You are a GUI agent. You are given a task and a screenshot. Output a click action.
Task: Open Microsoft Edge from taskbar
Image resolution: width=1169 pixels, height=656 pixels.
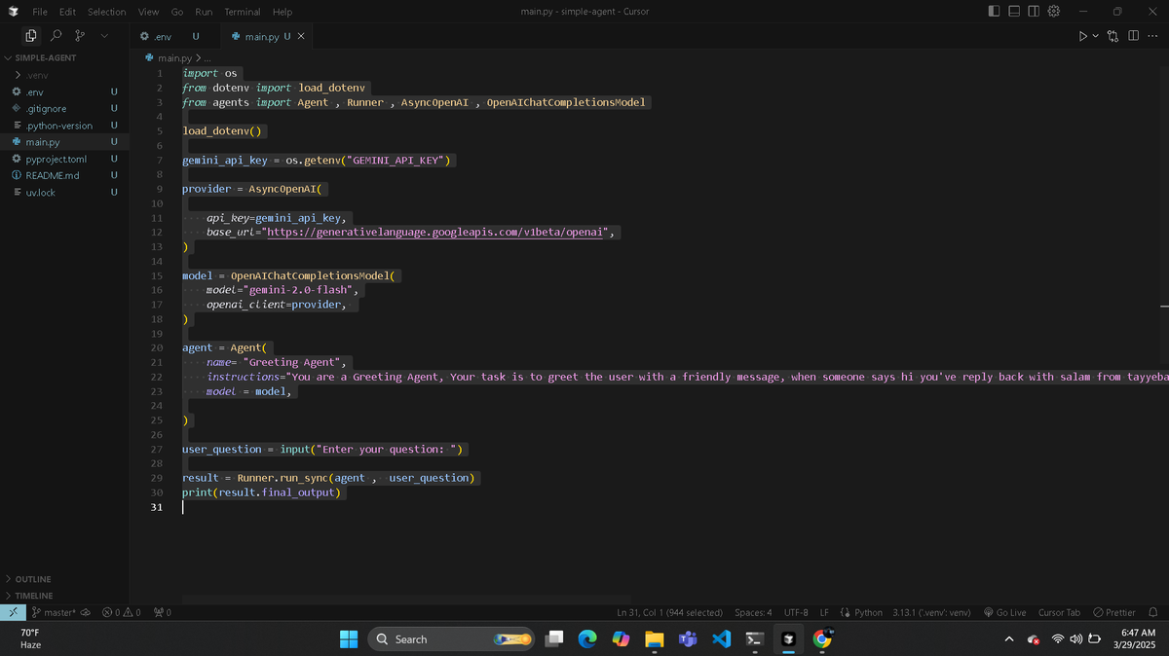click(x=587, y=639)
